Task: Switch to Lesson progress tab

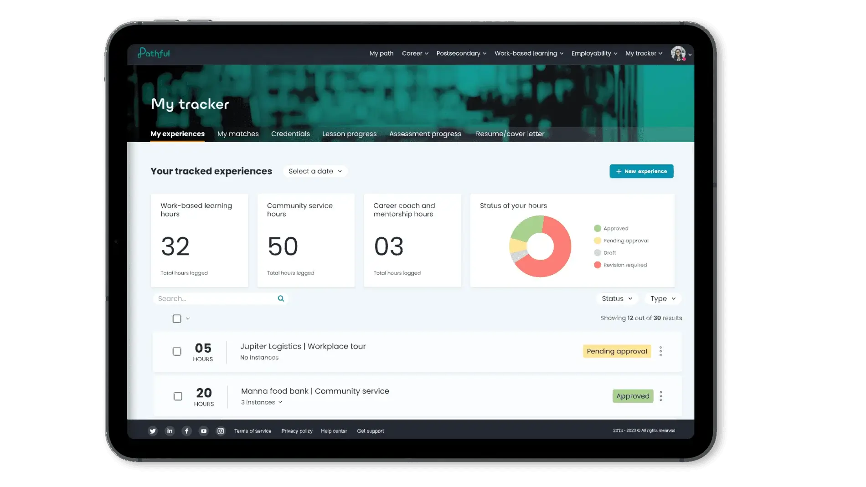Action: (x=349, y=134)
